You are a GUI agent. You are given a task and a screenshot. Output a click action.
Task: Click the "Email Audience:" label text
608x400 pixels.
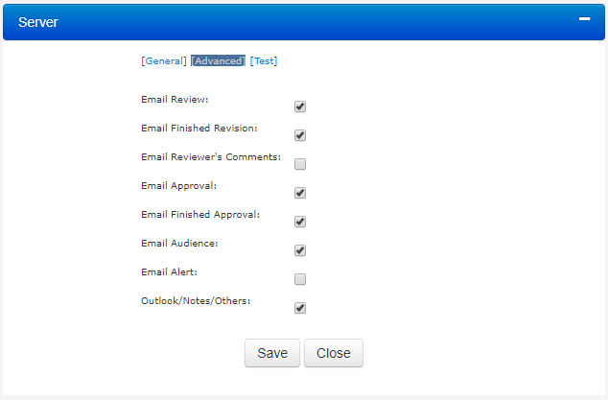pyautogui.click(x=179, y=244)
